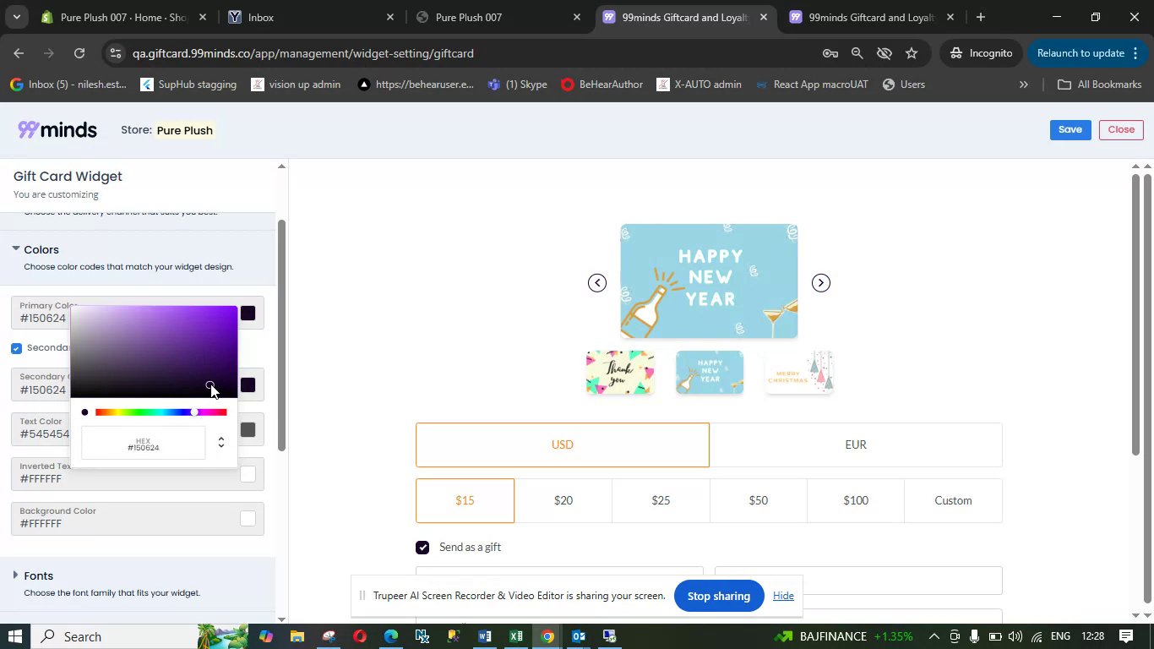
Task: Go to the next gift card design
Action: click(820, 283)
